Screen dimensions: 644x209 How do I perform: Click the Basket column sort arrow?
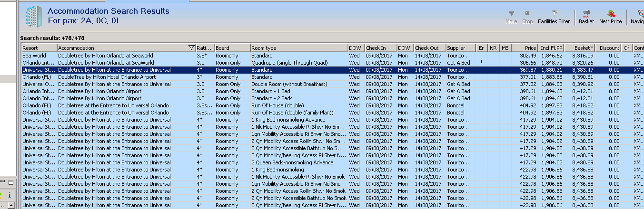point(592,48)
